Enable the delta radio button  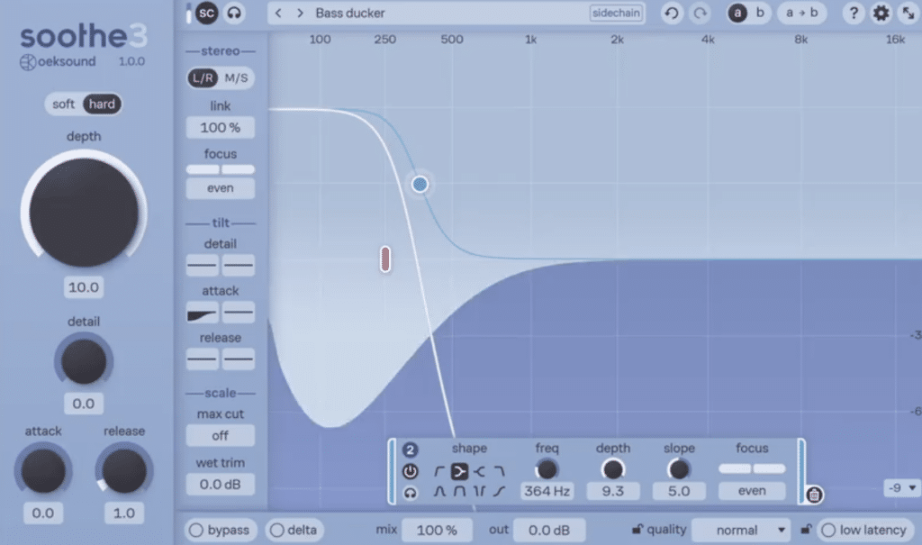tap(294, 530)
